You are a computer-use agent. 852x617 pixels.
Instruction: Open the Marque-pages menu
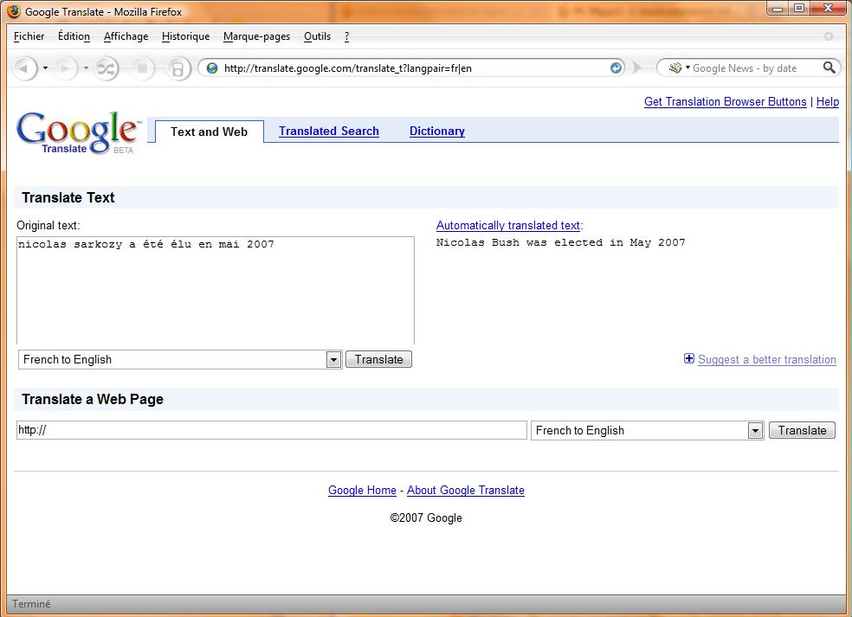pos(256,36)
